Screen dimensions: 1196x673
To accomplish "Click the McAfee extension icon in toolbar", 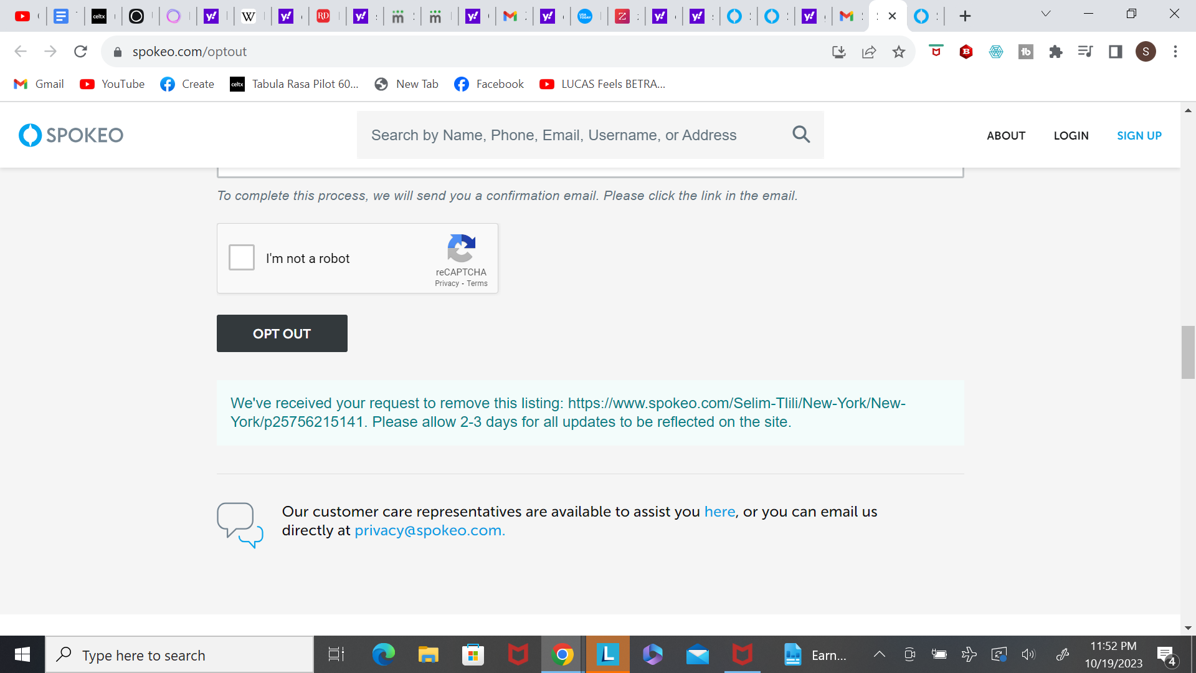I will (936, 52).
